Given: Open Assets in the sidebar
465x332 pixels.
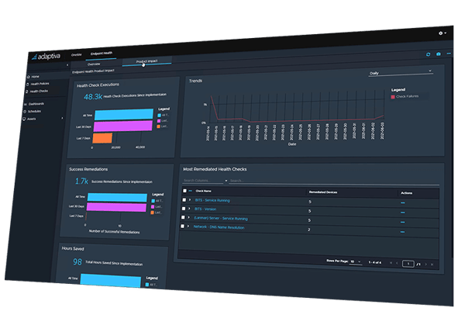Looking at the screenshot, I should (x=29, y=119).
